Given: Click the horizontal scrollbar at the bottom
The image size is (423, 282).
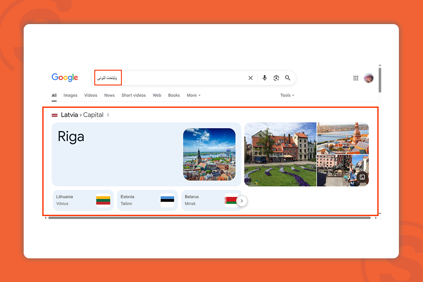Looking at the screenshot, I should pyautogui.click(x=209, y=218).
